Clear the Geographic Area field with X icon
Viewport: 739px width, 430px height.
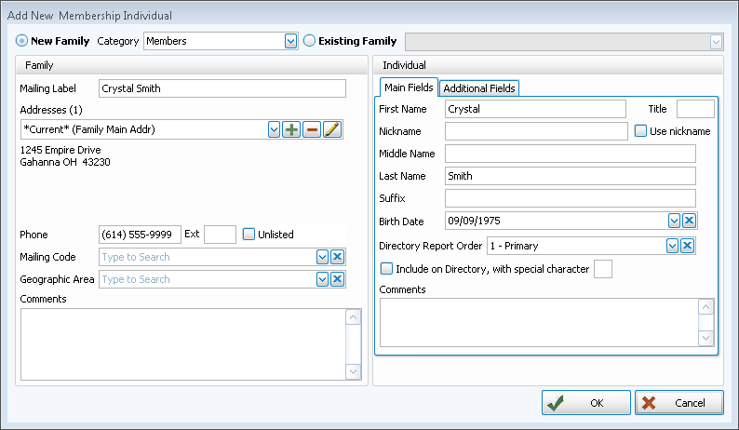coord(337,279)
